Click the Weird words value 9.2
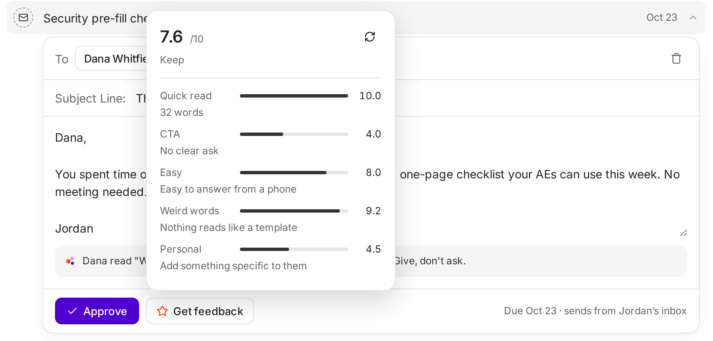Image resolution: width=713 pixels, height=341 pixels. pyautogui.click(x=373, y=211)
